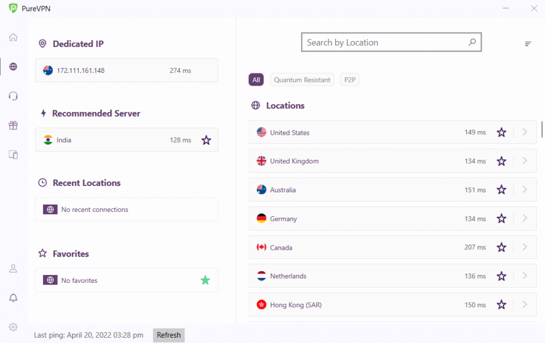The width and height of the screenshot is (545, 343).
Task: Select the All filter tab
Action: click(256, 80)
